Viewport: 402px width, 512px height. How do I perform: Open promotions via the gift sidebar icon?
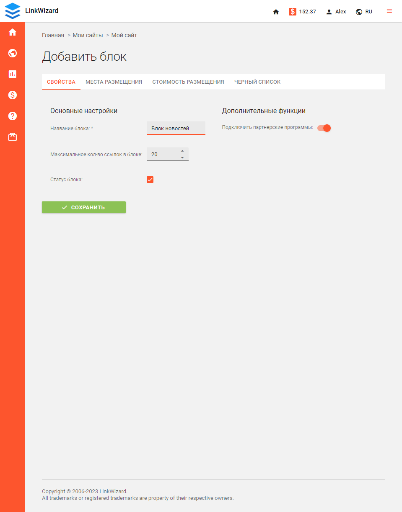(12, 136)
